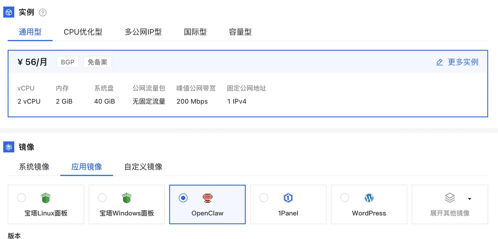The height and width of the screenshot is (239, 498).
Task: Click the pencil edit icon beside 更多实例
Action: coord(439,62)
